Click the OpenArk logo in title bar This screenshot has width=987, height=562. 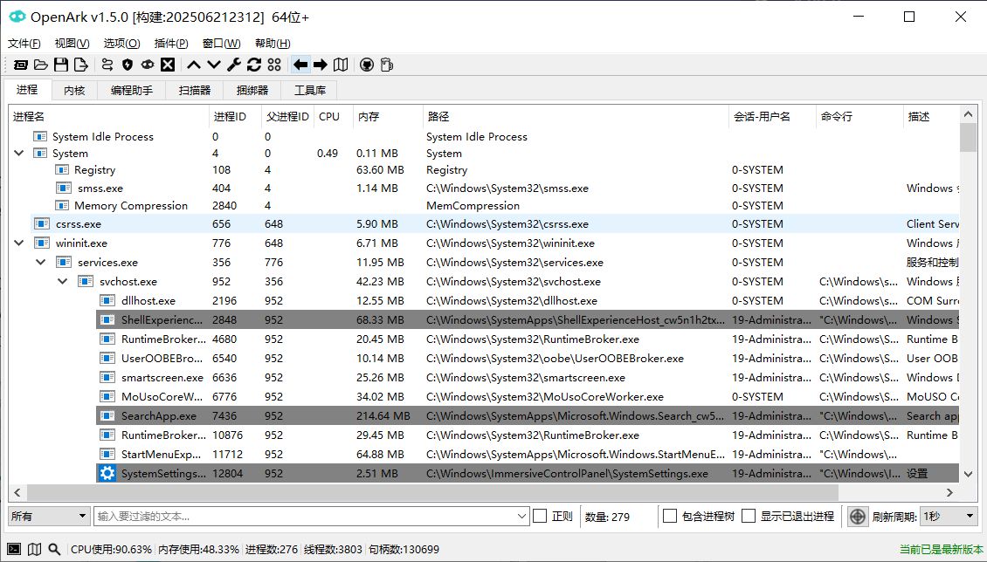(17, 17)
